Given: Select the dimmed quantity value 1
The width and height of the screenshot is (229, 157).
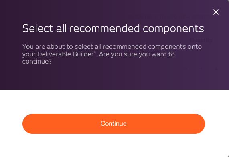Looking at the screenshot, I should tap(201, 69).
